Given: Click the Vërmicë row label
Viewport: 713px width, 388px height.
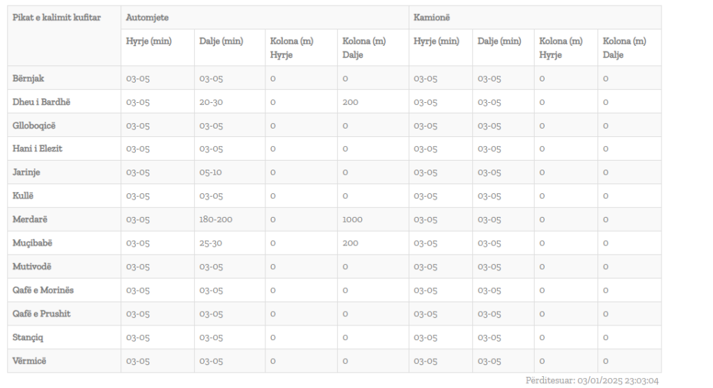Looking at the screenshot, I should click(29, 361).
